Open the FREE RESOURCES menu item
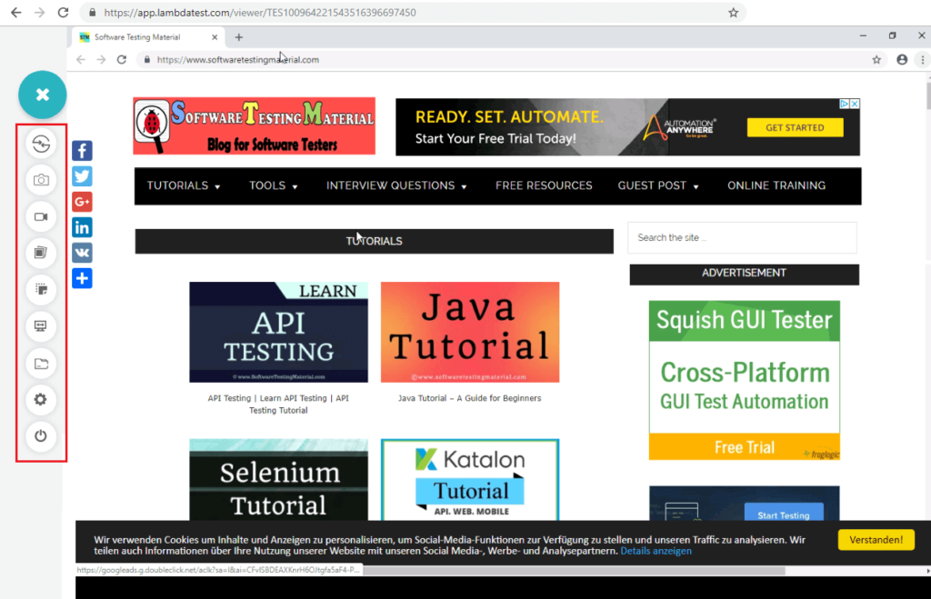 [x=544, y=185]
